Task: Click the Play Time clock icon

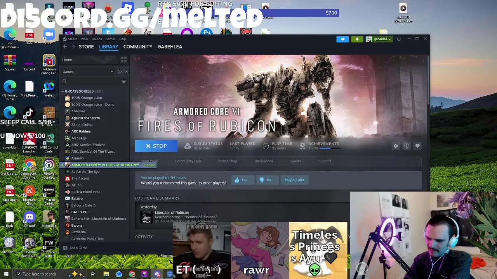Action: [266, 146]
